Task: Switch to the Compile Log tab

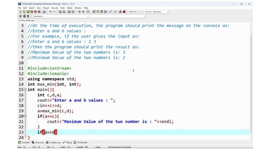Action: click(x=53, y=142)
